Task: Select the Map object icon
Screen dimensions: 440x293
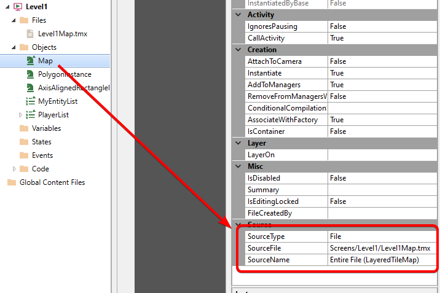Action: point(31,61)
